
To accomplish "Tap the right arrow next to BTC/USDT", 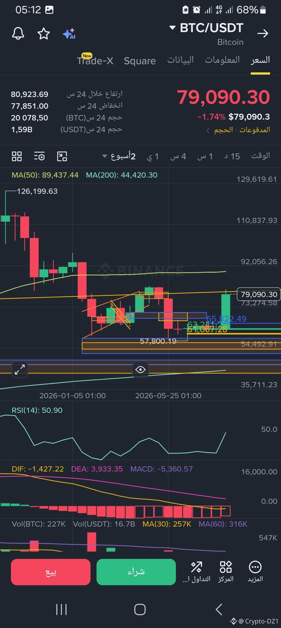I will (263, 33).
